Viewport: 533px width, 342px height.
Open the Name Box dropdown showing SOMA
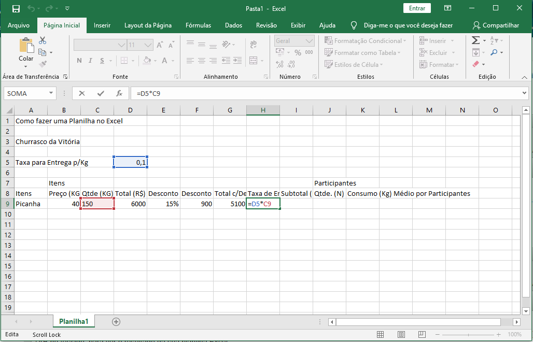51,93
